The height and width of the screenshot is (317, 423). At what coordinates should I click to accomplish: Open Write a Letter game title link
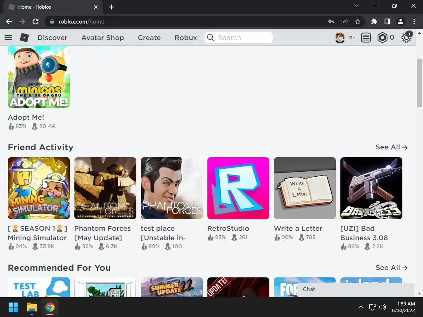click(x=298, y=228)
